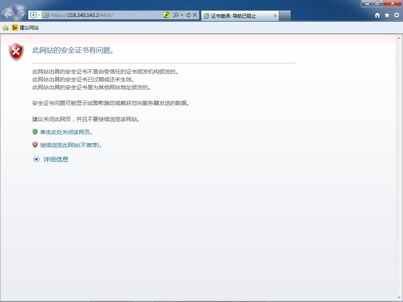Click the warning text starting 安全证书问题可能显示

111,103
